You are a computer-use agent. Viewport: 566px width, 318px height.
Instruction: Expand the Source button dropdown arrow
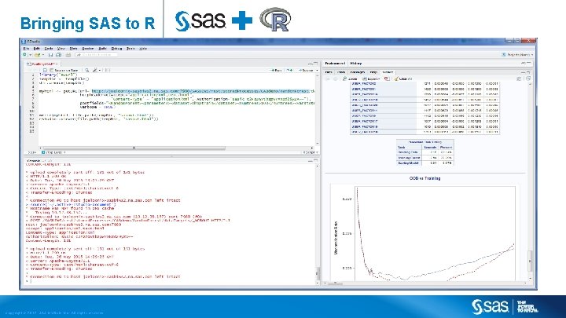click(317, 70)
